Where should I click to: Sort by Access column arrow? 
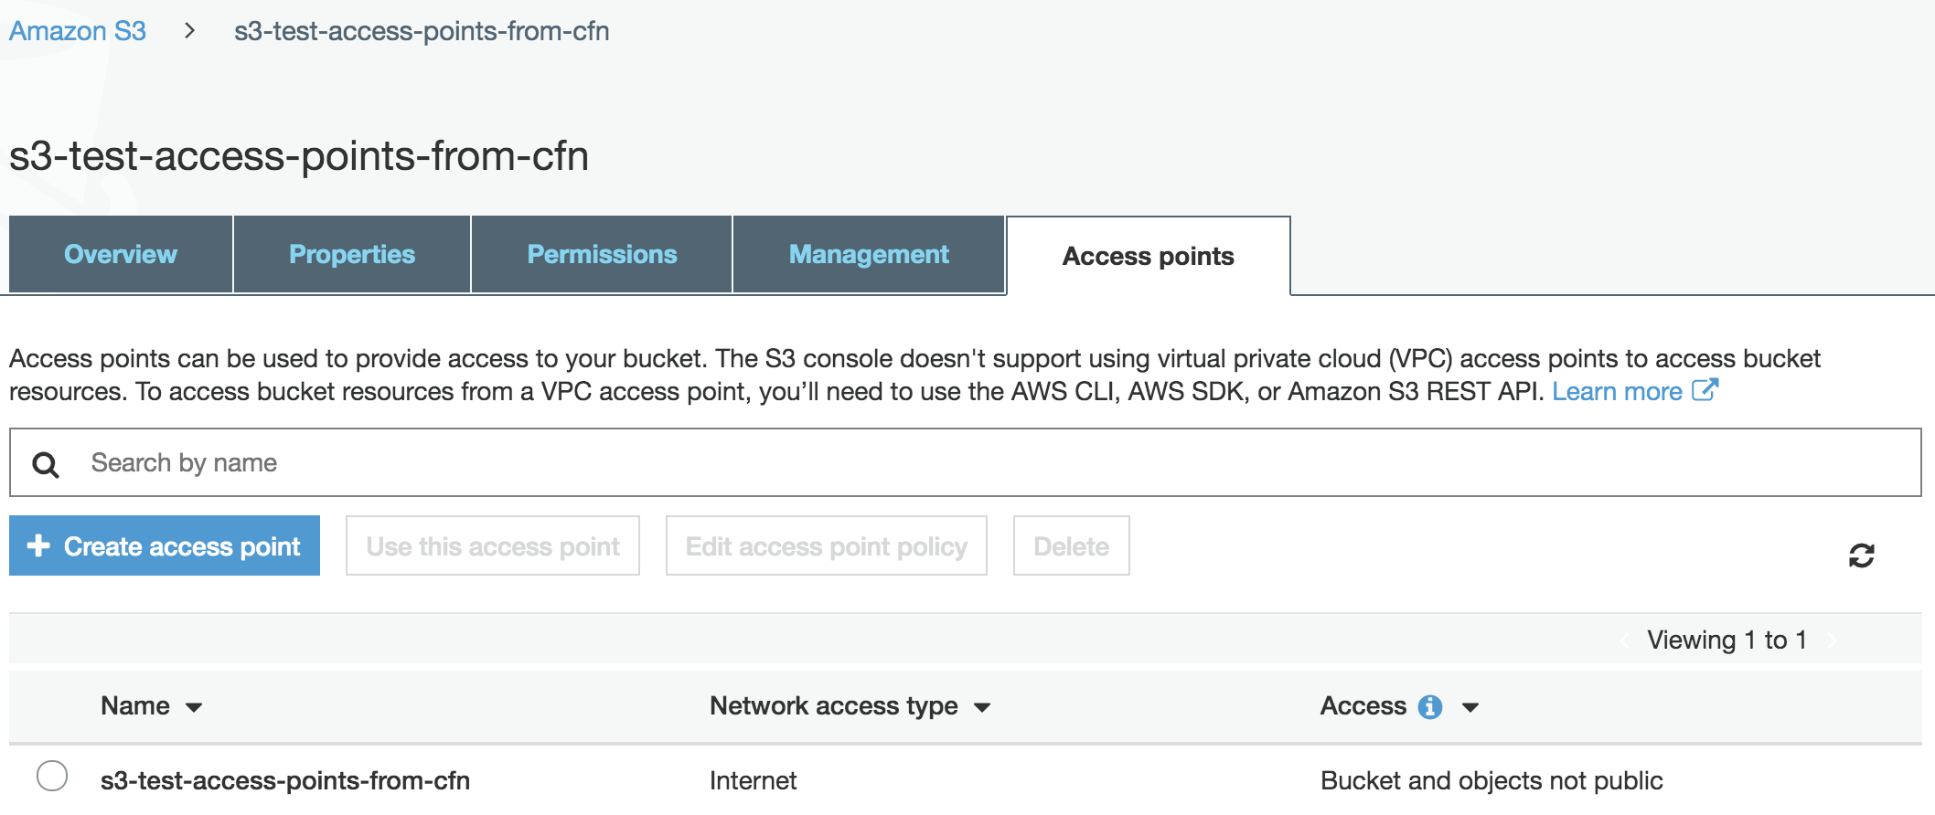pyautogui.click(x=1470, y=707)
